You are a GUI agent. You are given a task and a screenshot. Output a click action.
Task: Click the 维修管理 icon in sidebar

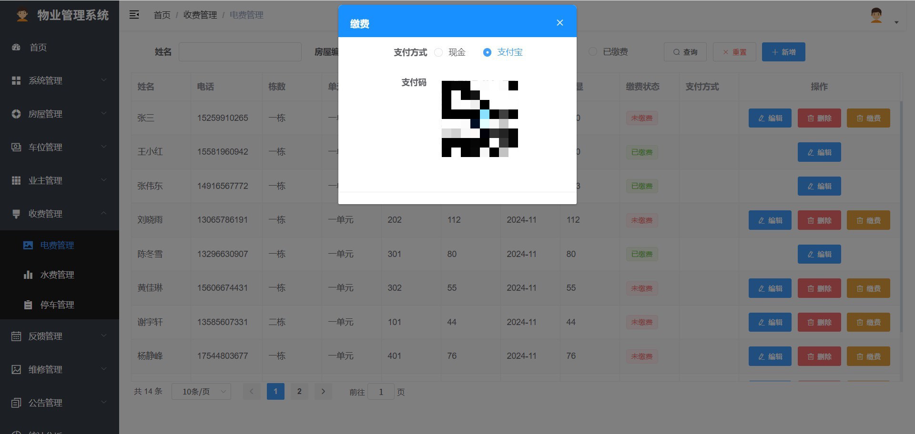[x=16, y=369]
